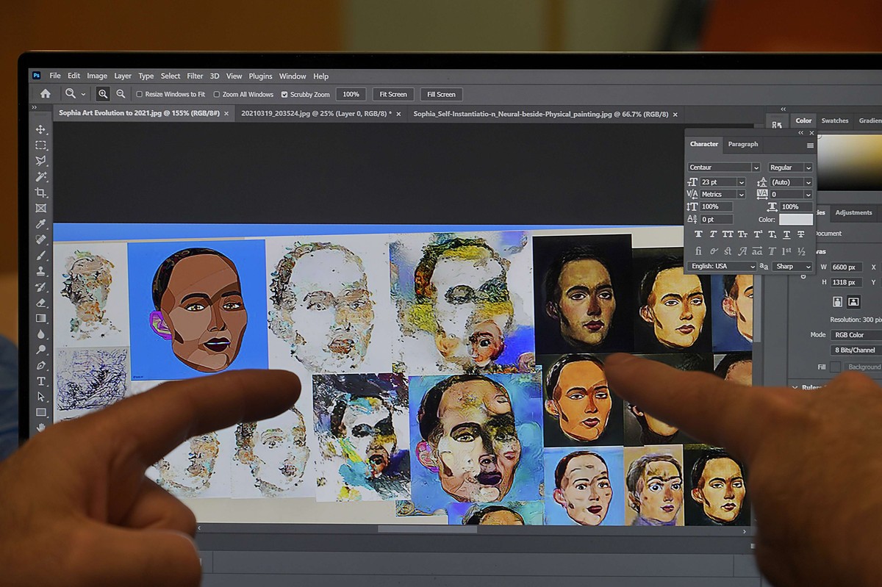The width and height of the screenshot is (882, 587).
Task: Select the Crop tool
Action: [41, 192]
